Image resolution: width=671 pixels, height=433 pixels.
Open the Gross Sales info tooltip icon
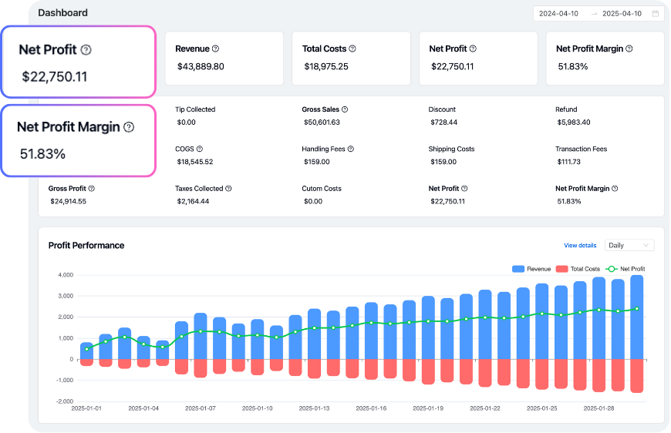tap(345, 109)
